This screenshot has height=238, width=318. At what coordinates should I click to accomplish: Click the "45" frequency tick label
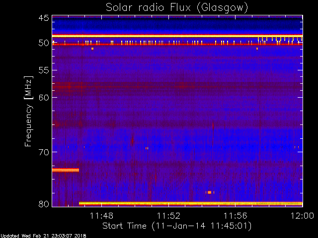coord(44,18)
